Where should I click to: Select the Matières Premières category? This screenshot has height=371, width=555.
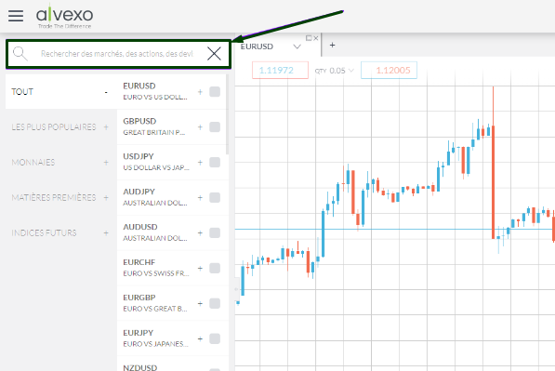click(x=54, y=197)
